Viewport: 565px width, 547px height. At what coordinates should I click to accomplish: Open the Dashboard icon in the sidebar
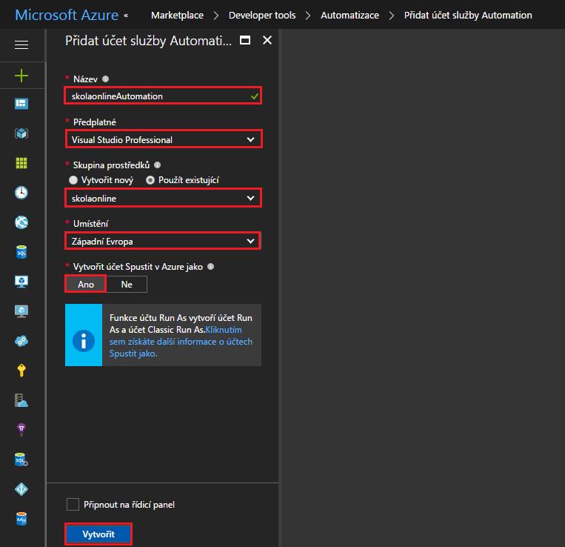point(21,104)
